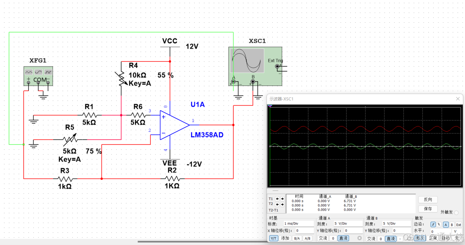
Task: Click the -12V label beside VEE
Action: (194, 164)
